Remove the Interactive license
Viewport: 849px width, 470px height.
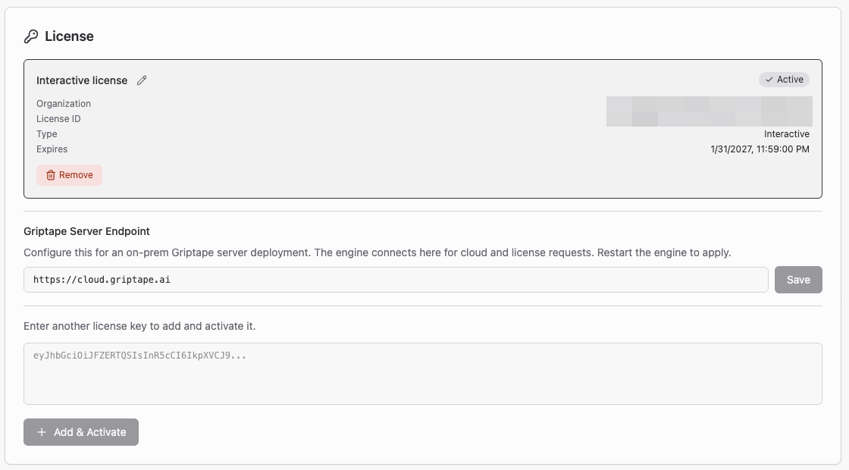69,175
